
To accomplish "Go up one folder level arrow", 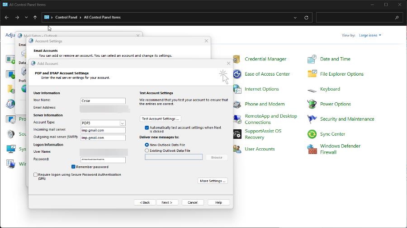I will pos(35,17).
